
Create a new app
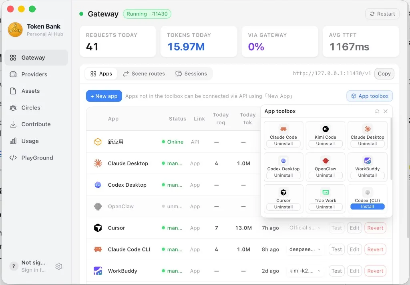tap(104, 96)
